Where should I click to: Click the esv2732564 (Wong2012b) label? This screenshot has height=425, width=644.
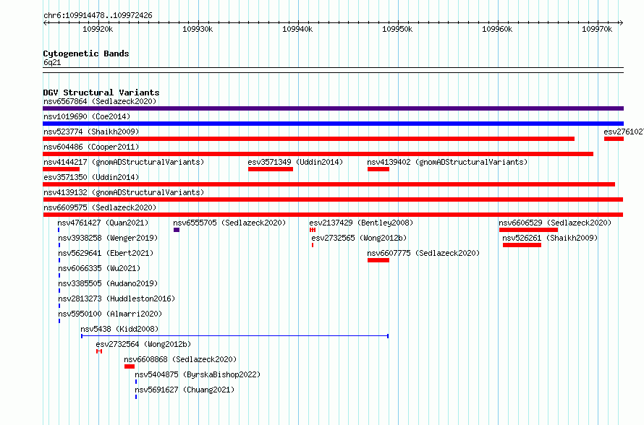click(x=143, y=344)
